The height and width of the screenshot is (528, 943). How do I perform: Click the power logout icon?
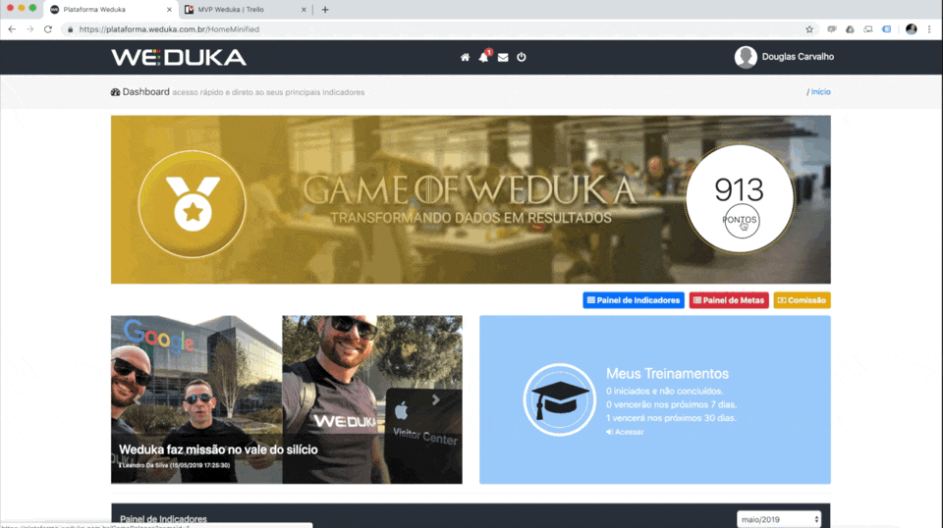[522, 57]
